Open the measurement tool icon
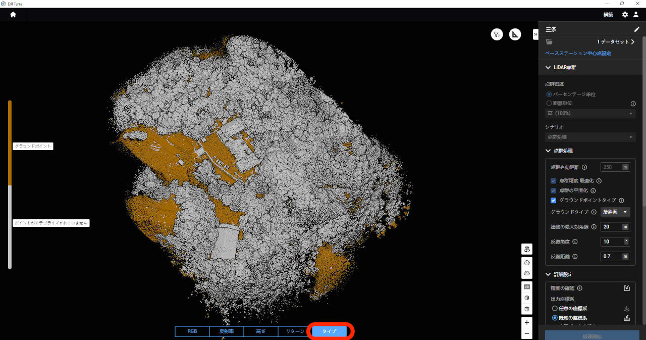The width and height of the screenshot is (646, 340). [515, 34]
